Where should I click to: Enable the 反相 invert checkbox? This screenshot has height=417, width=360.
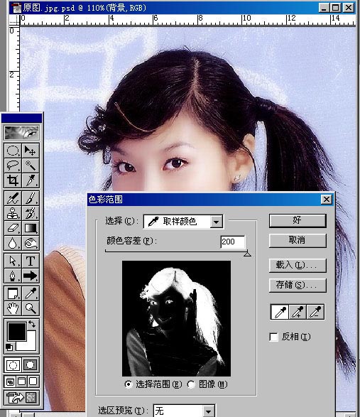click(x=273, y=337)
